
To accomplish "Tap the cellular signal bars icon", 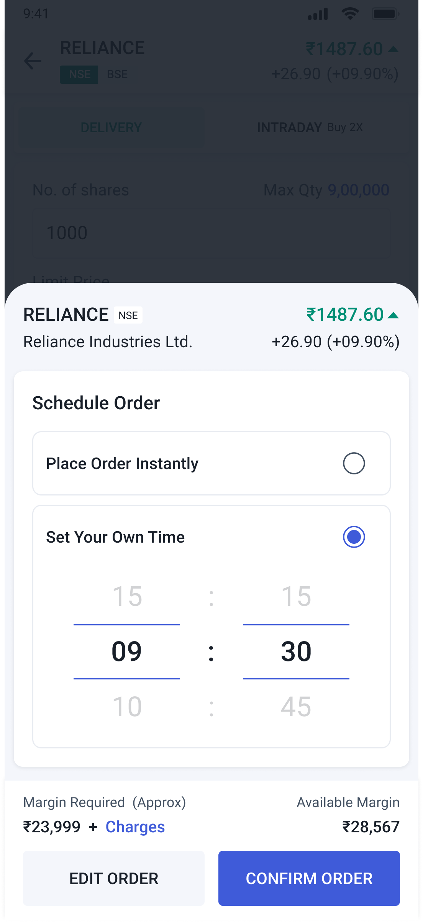I will point(318,14).
